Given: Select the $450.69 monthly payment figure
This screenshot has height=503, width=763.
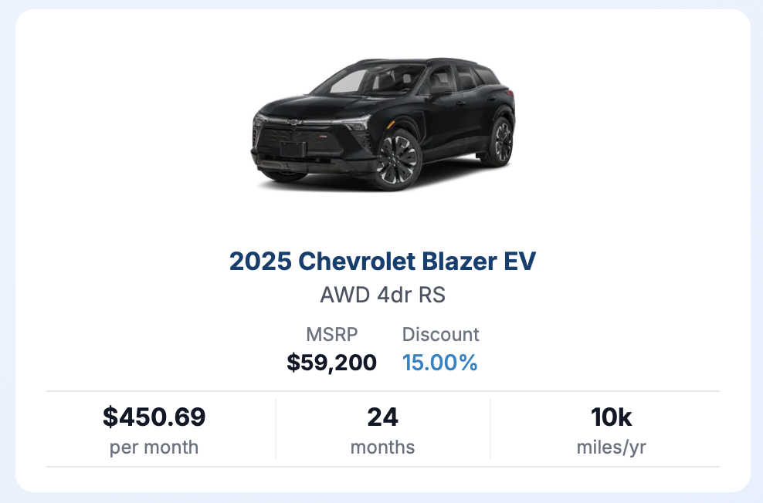Looking at the screenshot, I should point(154,417).
